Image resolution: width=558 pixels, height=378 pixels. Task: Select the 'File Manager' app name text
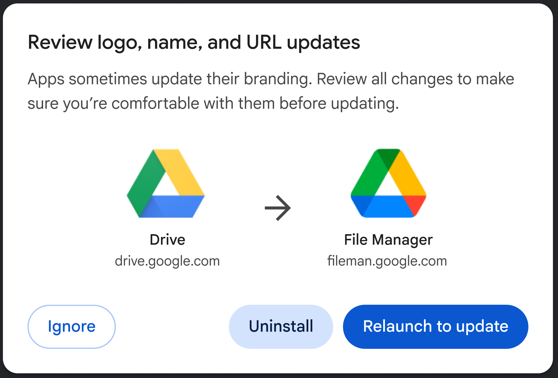[x=388, y=240]
